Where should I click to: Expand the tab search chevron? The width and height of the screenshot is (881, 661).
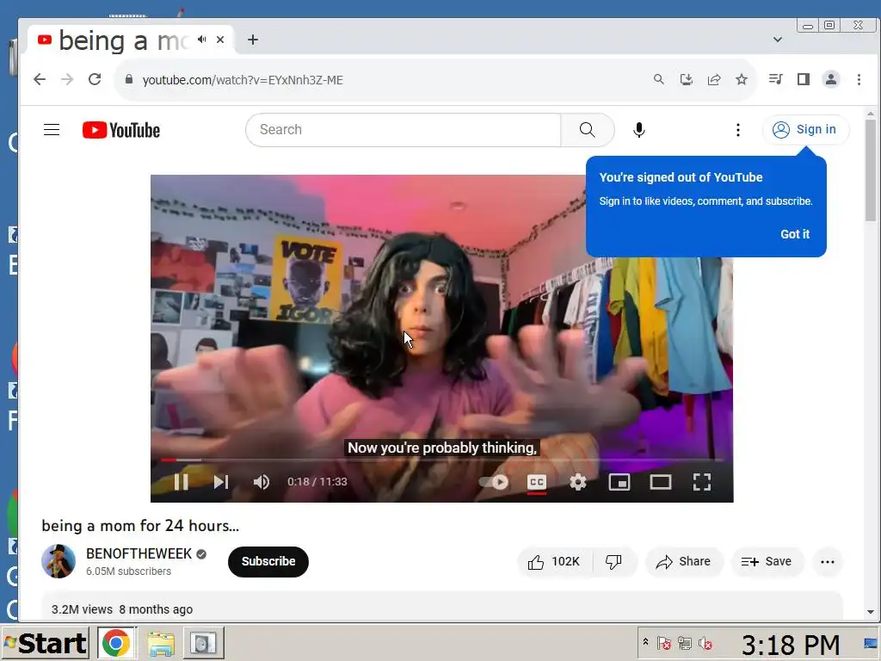(778, 40)
